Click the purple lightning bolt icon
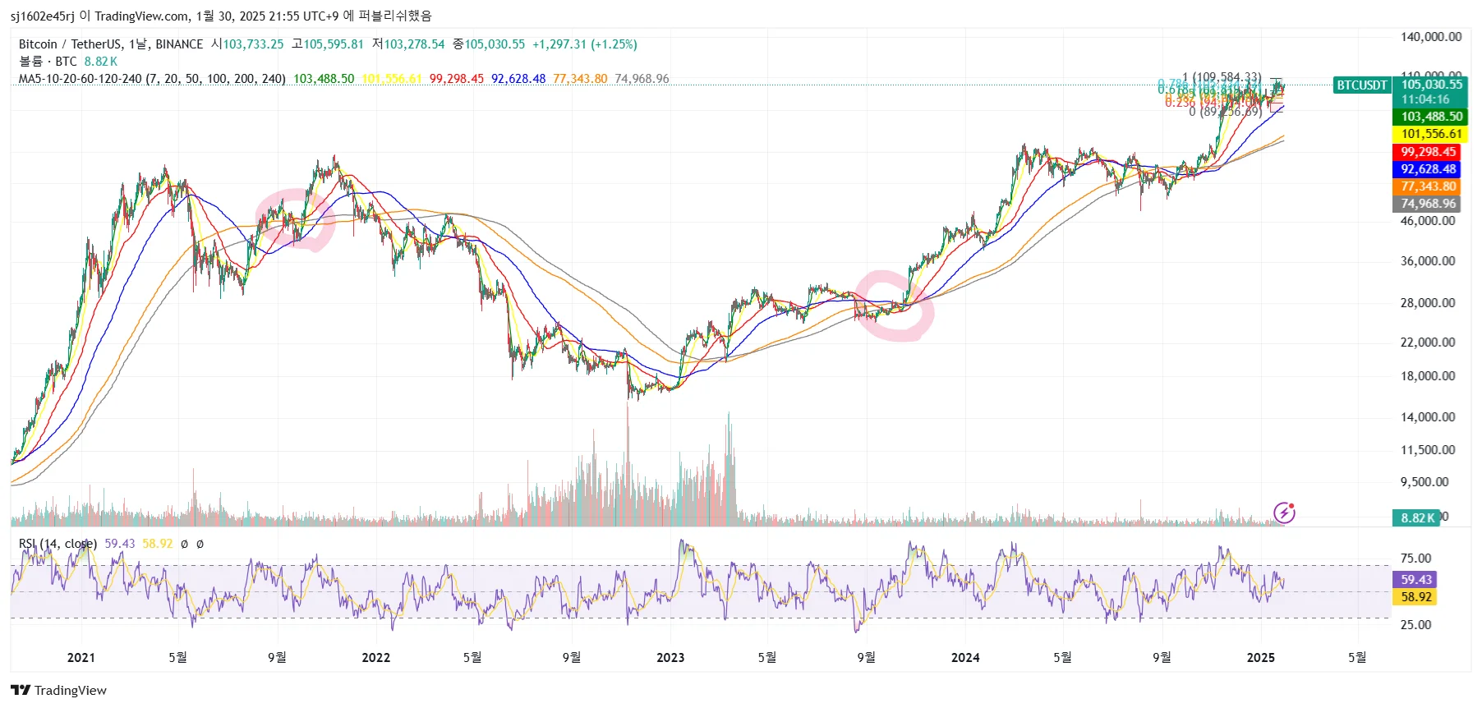This screenshot has width=1482, height=708. pos(1283,513)
